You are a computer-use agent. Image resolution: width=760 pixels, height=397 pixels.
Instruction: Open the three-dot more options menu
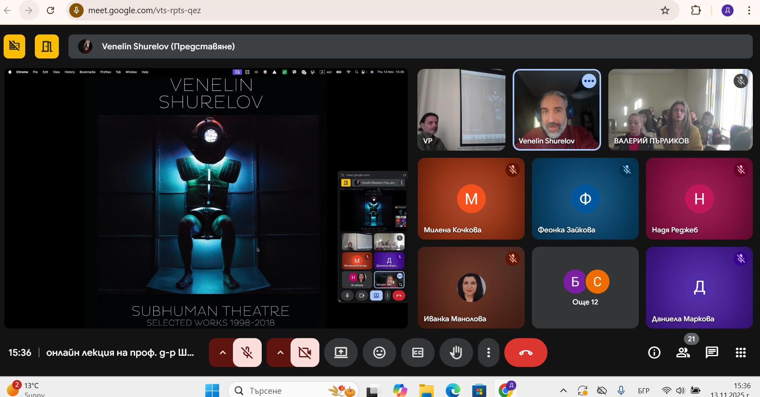coord(488,353)
